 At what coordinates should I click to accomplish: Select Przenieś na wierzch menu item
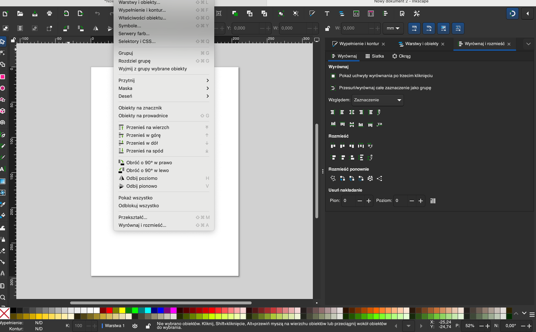tap(164, 127)
